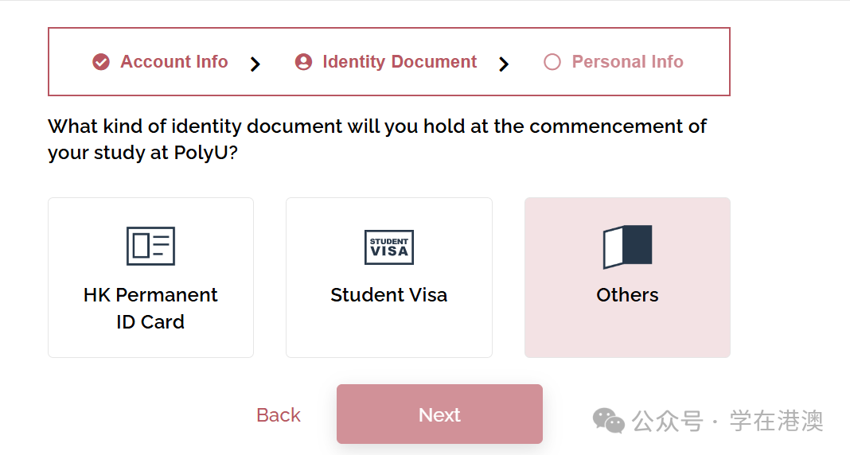The height and width of the screenshot is (455, 850).
Task: Click the Identity Document person icon
Action: 303,62
